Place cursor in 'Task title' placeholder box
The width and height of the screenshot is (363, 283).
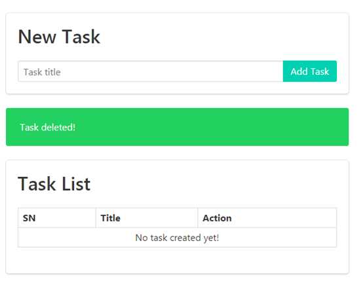(151, 71)
